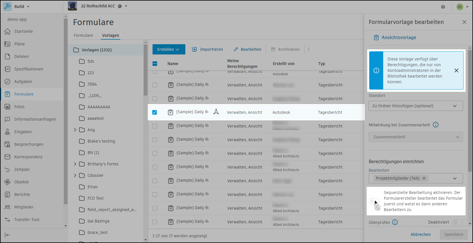The height and width of the screenshot is (243, 473).
Task: Click the info icon beside Überprüfen
Action: (x=395, y=222)
